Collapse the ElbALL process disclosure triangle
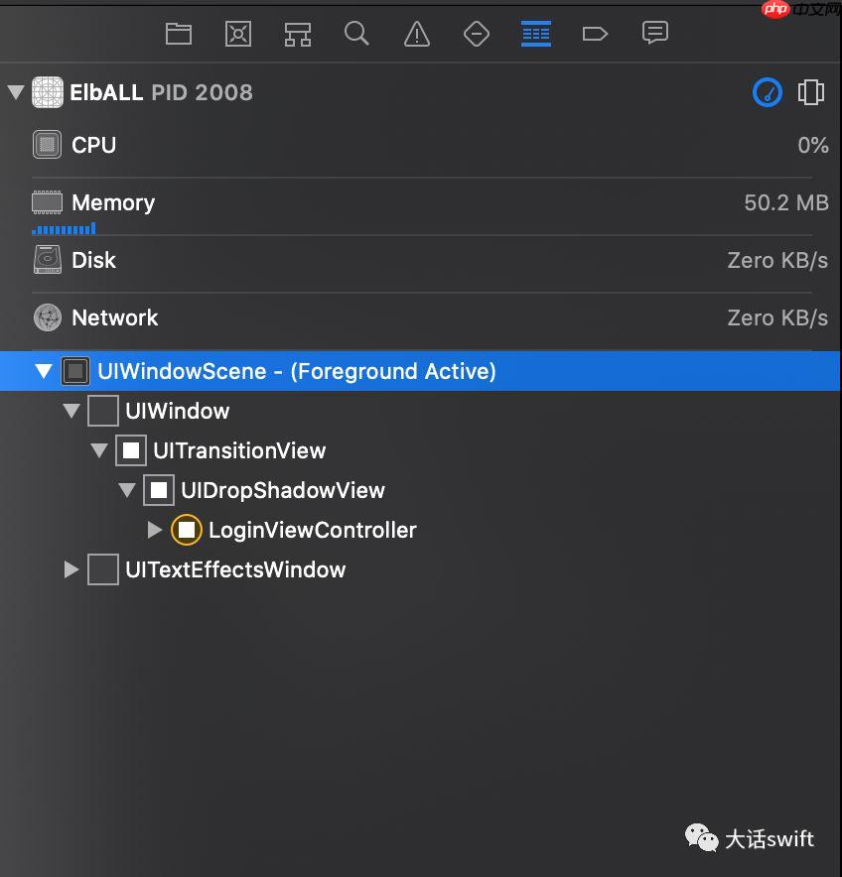Viewport: 842px width, 877px height. [x=15, y=93]
